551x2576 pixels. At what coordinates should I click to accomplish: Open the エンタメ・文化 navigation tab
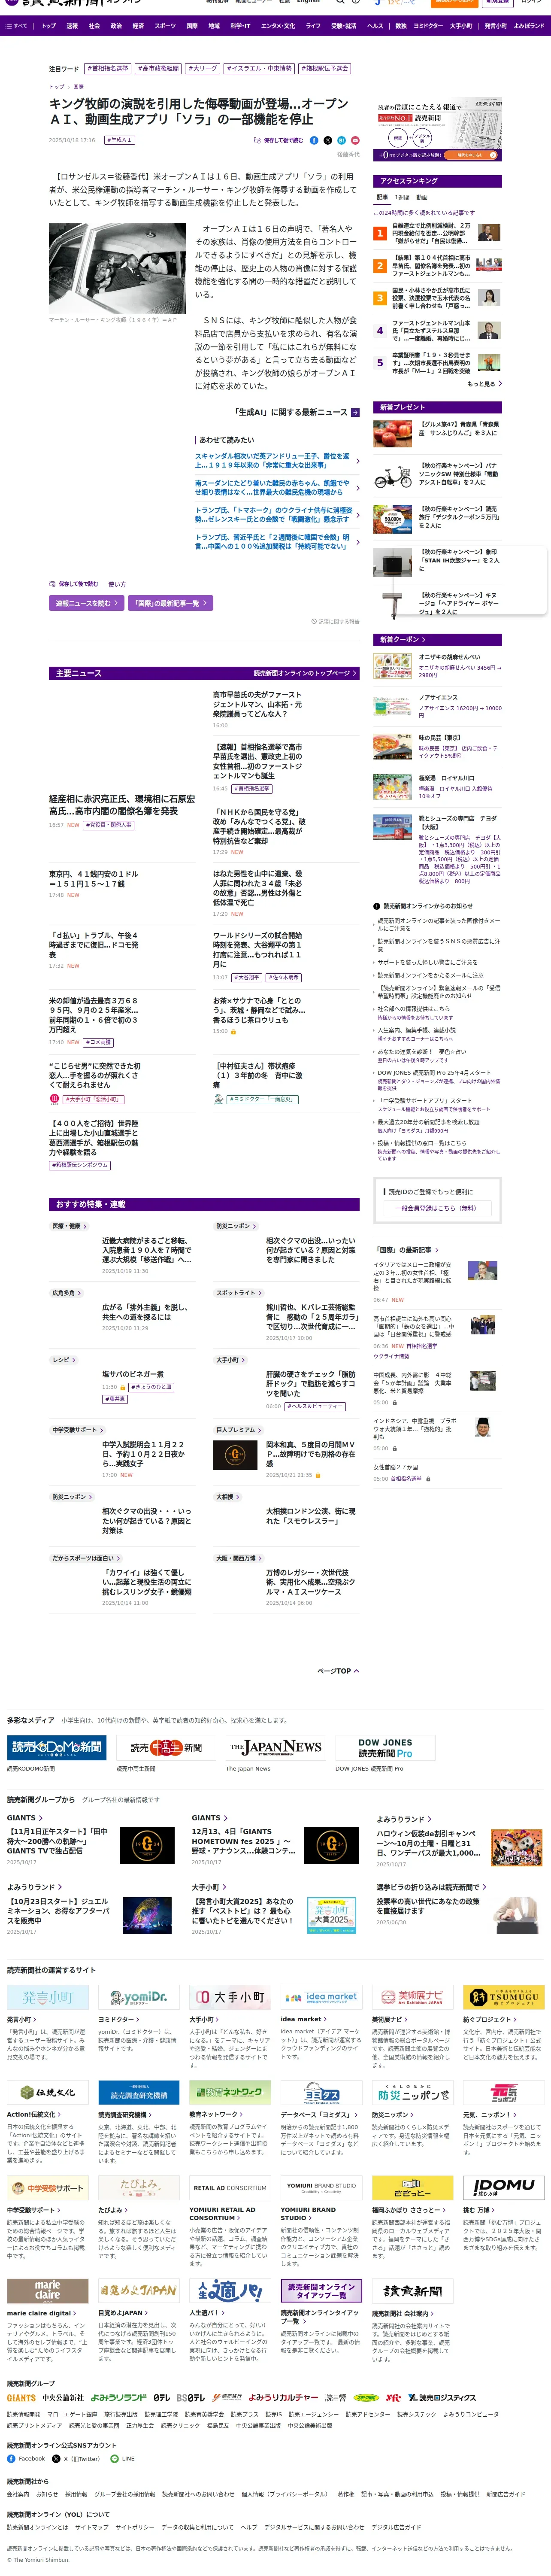click(x=278, y=26)
